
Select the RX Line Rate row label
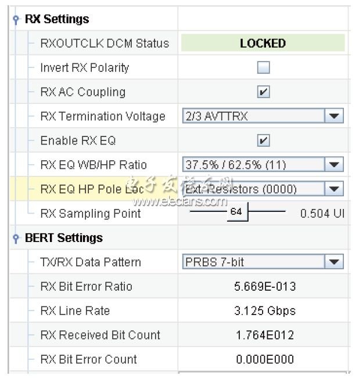(x=75, y=311)
